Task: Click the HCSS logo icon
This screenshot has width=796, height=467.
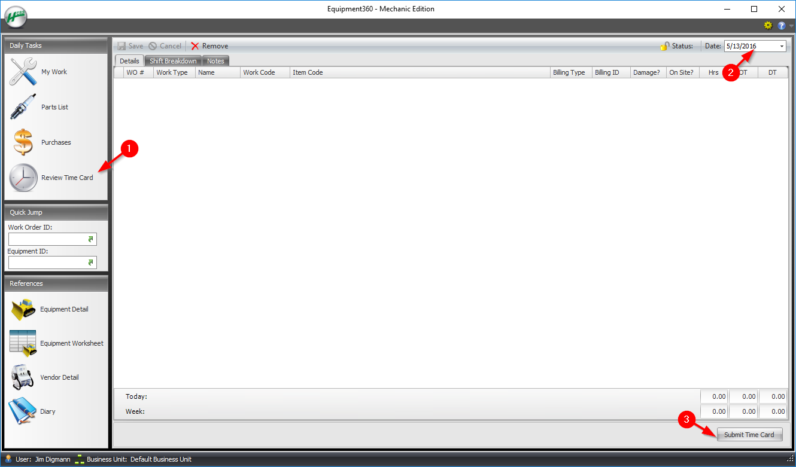Action: coord(16,17)
